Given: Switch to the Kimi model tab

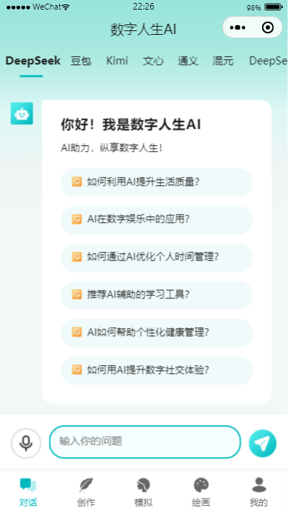Looking at the screenshot, I should point(117,61).
